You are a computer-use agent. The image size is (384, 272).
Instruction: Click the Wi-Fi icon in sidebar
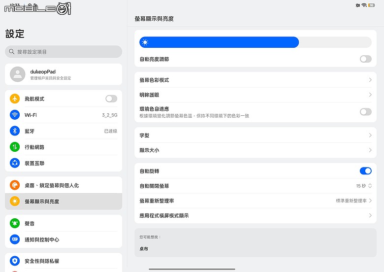coord(15,115)
